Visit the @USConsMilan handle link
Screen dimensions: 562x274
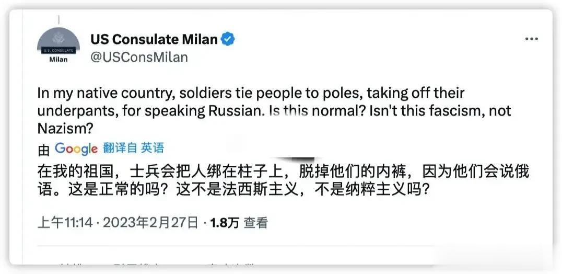pyautogui.click(x=139, y=58)
